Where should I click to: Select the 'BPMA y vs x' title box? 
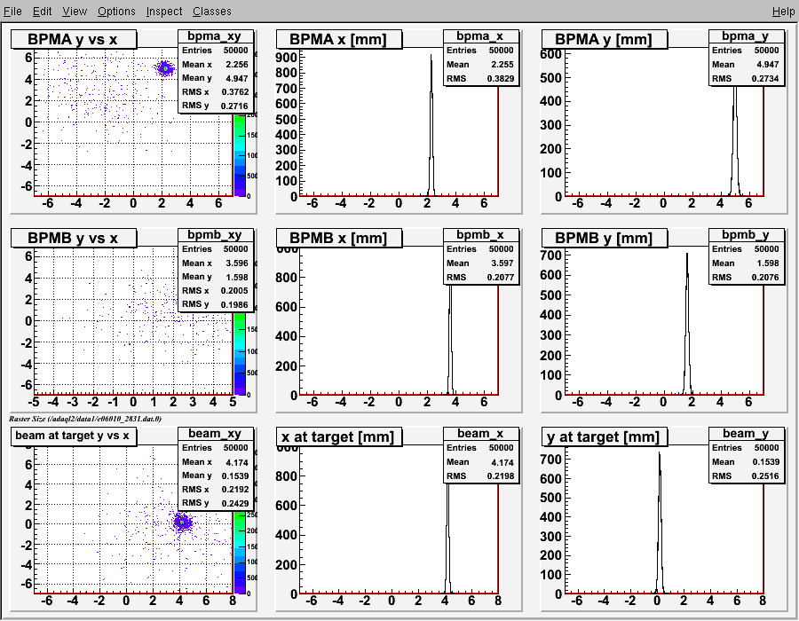tap(74, 39)
